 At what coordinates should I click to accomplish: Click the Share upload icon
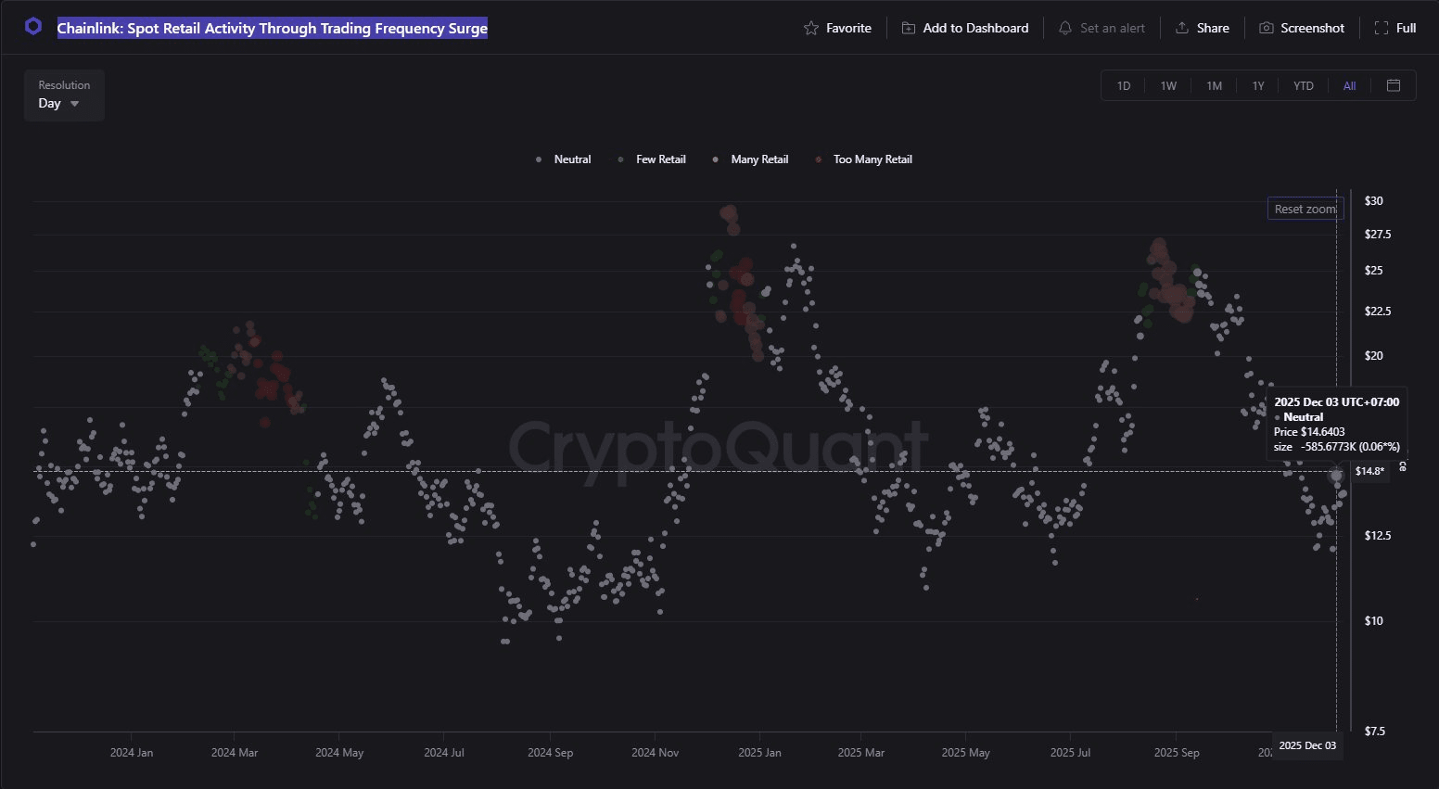point(1182,28)
